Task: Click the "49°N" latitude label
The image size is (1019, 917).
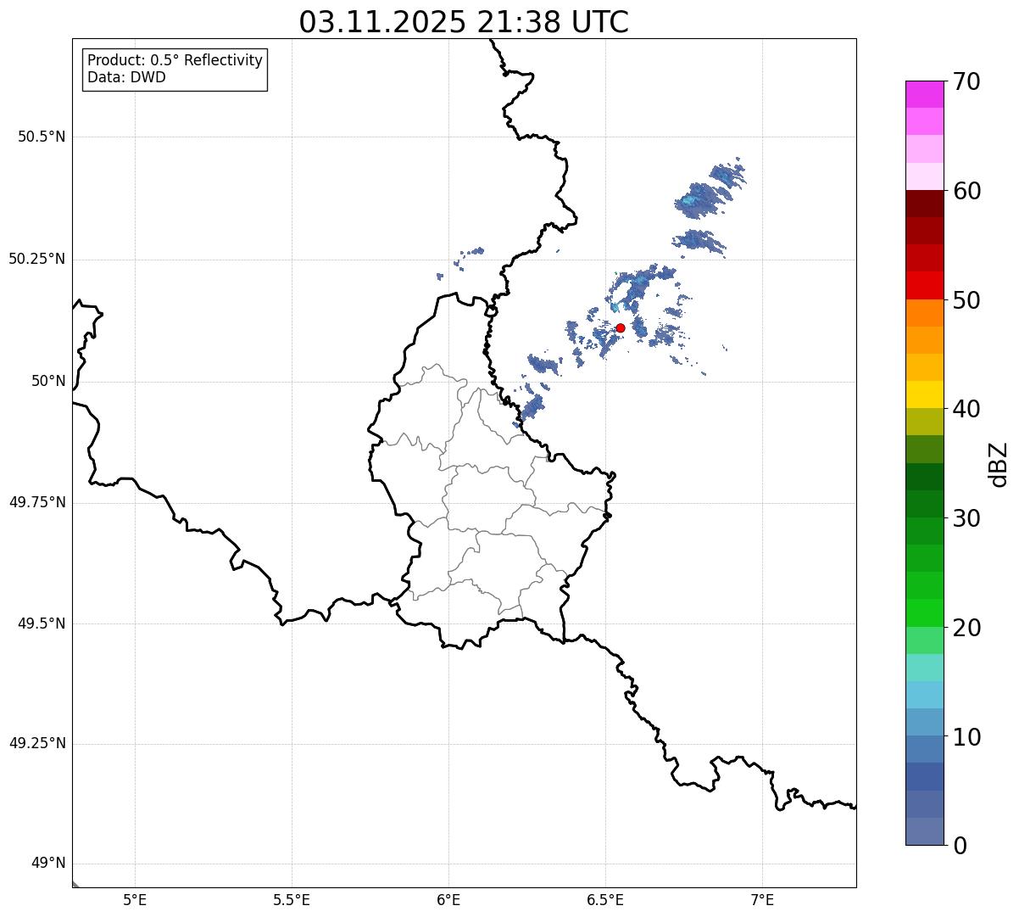Action: pyautogui.click(x=48, y=864)
